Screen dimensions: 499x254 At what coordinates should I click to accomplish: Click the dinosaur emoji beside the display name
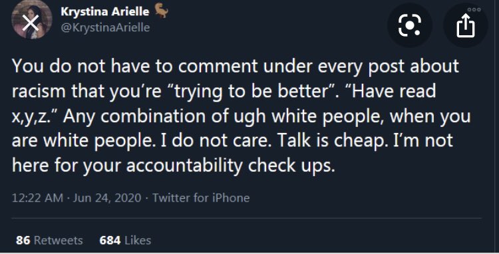coord(162,12)
